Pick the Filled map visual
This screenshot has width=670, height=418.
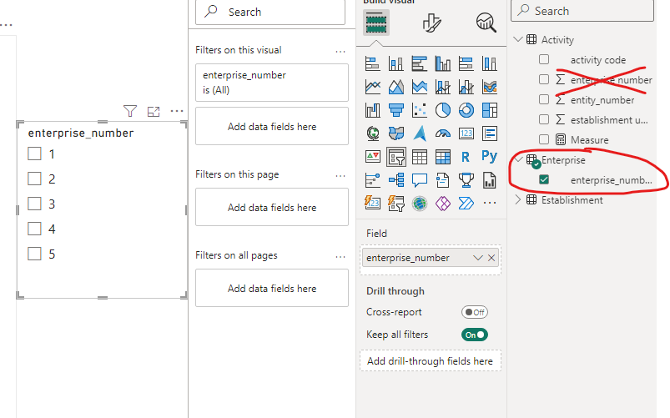click(x=396, y=133)
